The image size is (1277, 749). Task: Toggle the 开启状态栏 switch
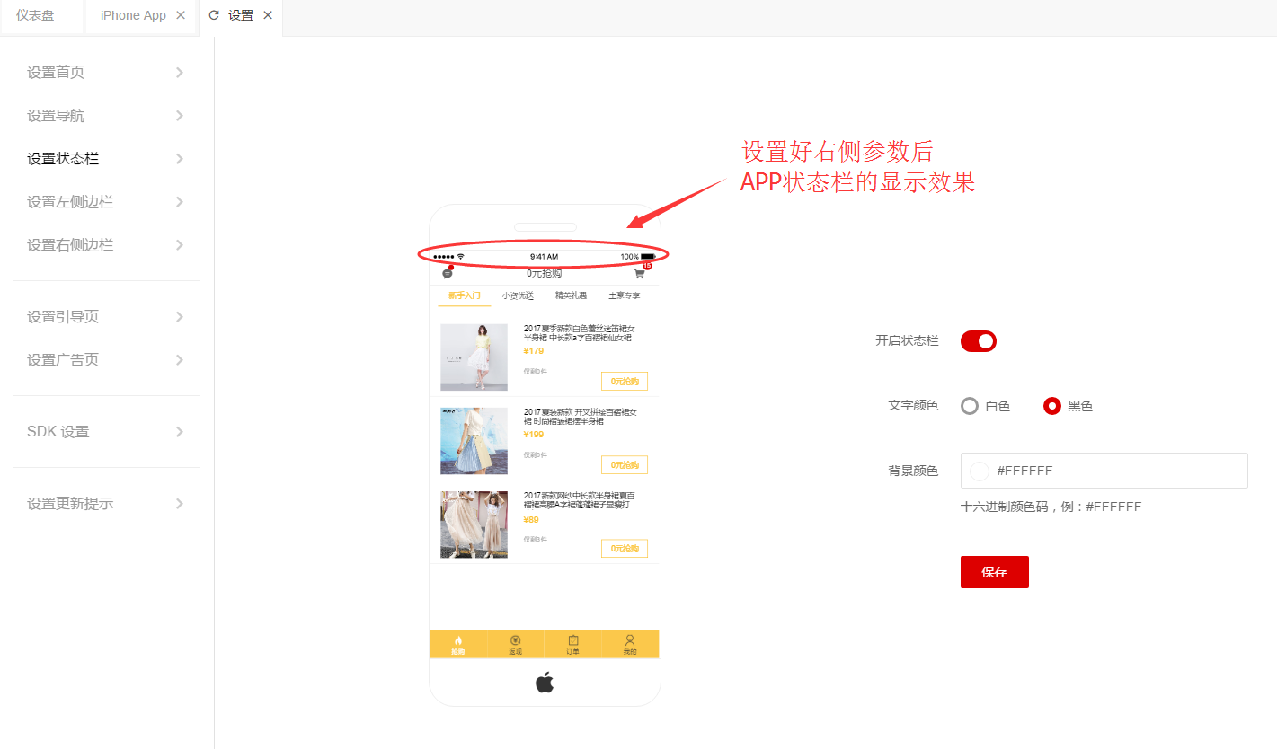[x=979, y=341]
